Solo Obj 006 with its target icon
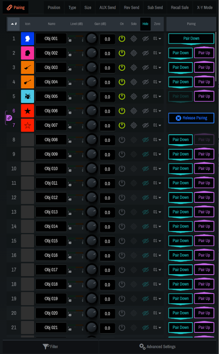 click(134, 111)
